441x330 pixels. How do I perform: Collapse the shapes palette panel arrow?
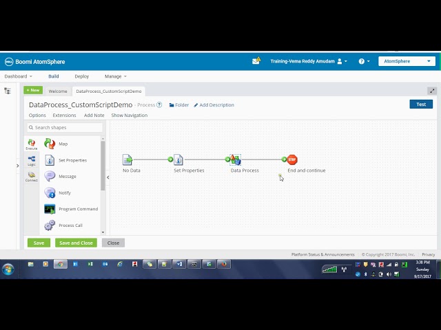click(x=108, y=177)
